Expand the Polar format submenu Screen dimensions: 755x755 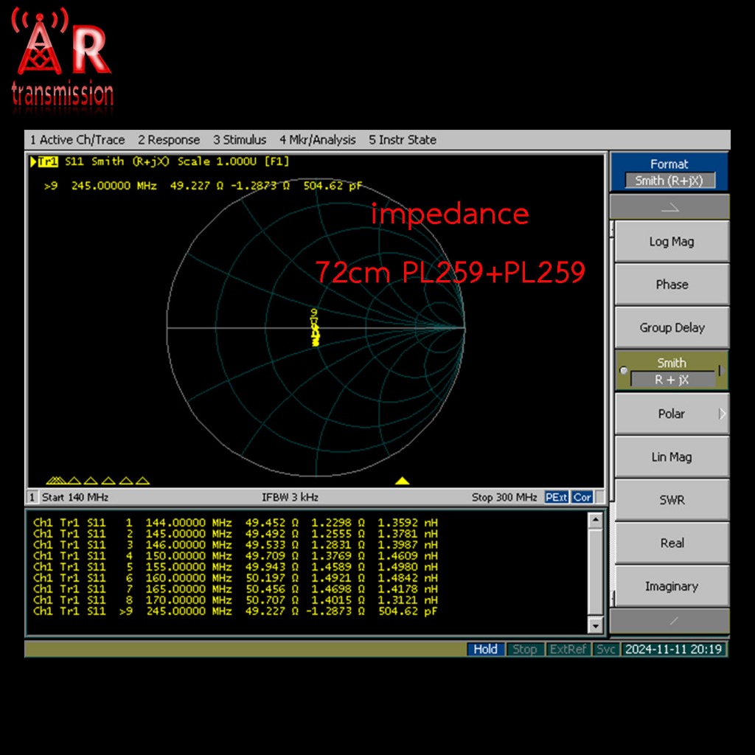(672, 414)
